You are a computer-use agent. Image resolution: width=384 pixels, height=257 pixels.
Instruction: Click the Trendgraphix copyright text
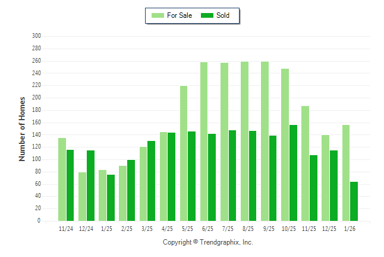tap(208, 242)
